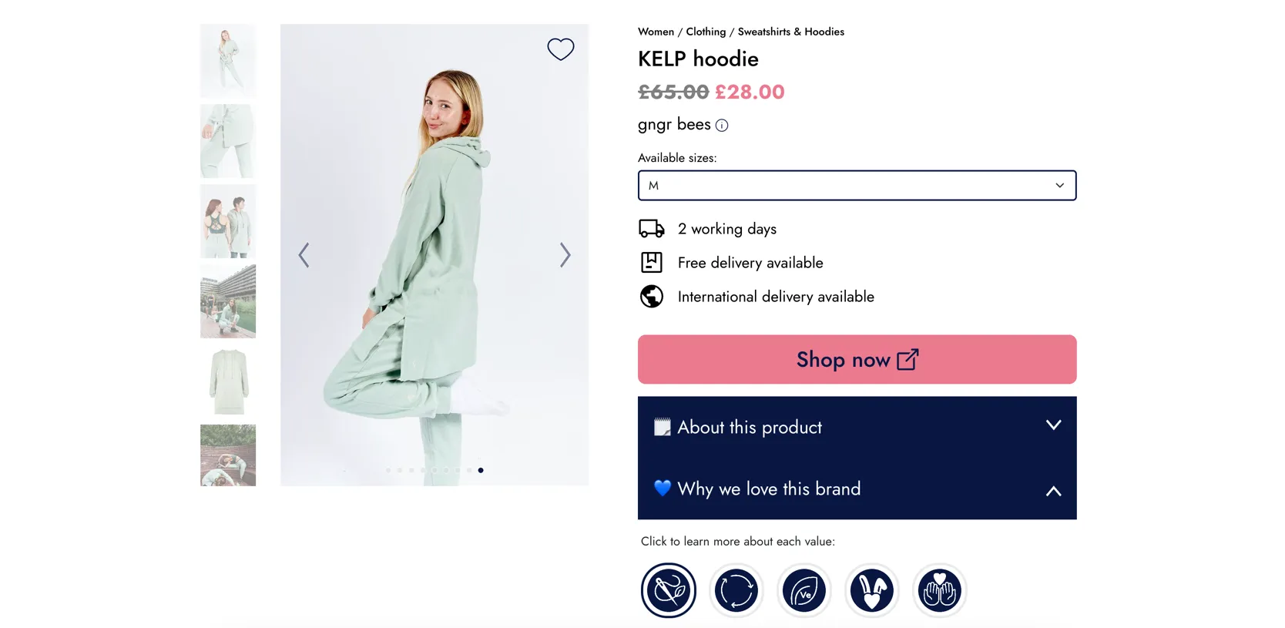
Task: Advance to the next product image
Action: 565,254
